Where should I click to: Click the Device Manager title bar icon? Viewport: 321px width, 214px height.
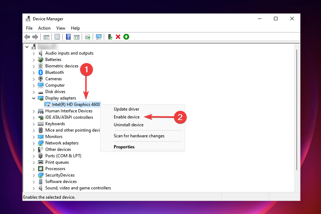[28, 19]
